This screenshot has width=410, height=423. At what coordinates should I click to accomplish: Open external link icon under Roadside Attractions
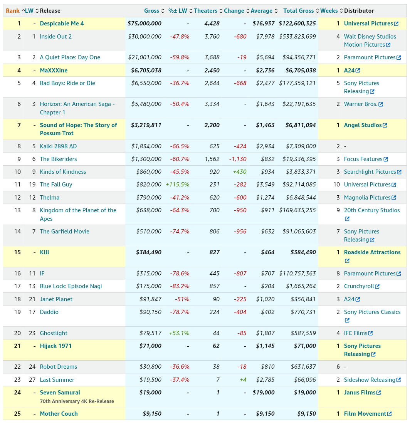[x=347, y=261]
